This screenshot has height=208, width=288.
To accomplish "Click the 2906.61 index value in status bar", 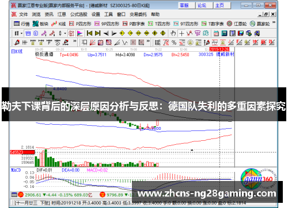I will pyautogui.click(x=33, y=195).
